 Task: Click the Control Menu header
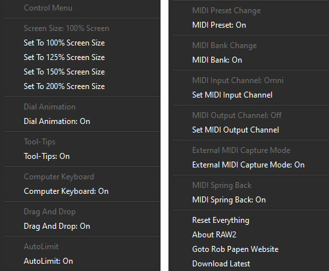pos(48,8)
